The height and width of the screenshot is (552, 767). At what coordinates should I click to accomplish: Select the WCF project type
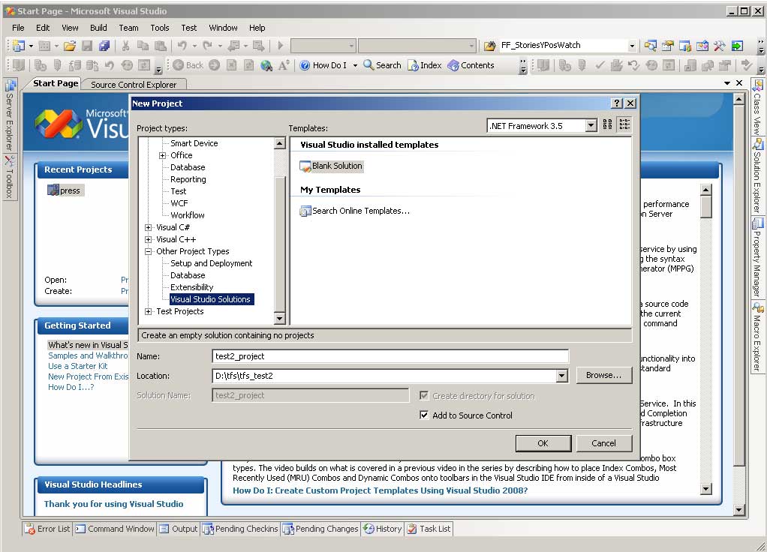pos(179,203)
